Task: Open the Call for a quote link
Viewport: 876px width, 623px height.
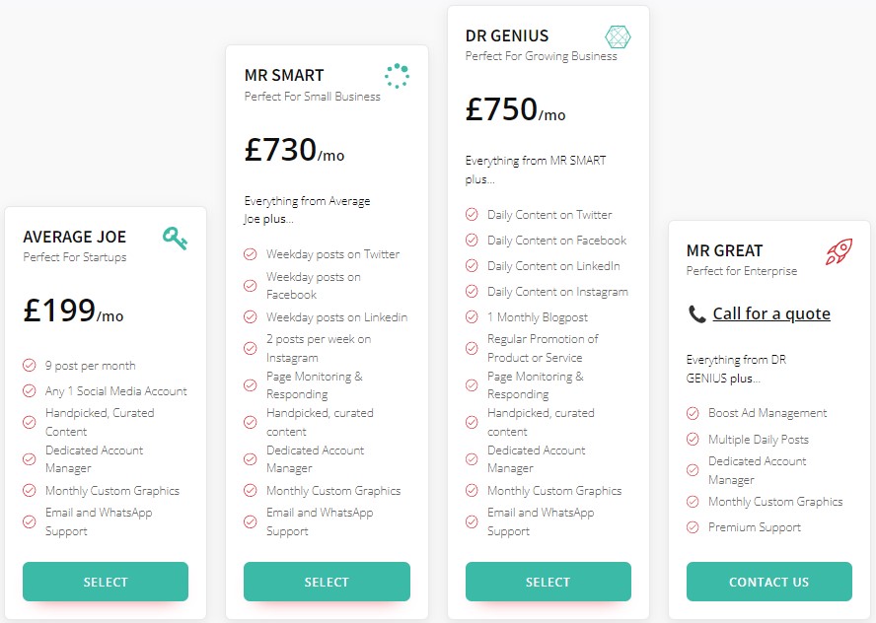Action: [770, 313]
